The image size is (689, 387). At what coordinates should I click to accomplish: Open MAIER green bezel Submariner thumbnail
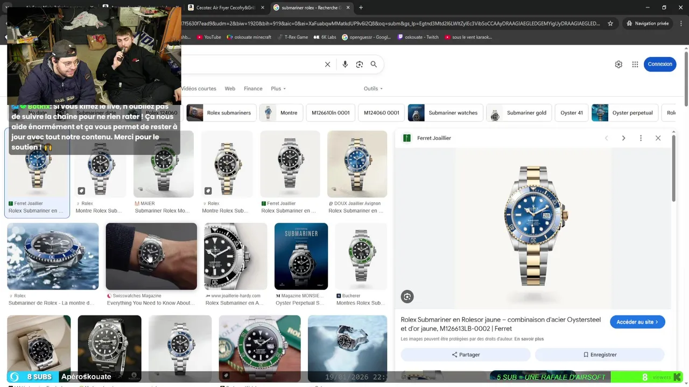click(x=163, y=164)
